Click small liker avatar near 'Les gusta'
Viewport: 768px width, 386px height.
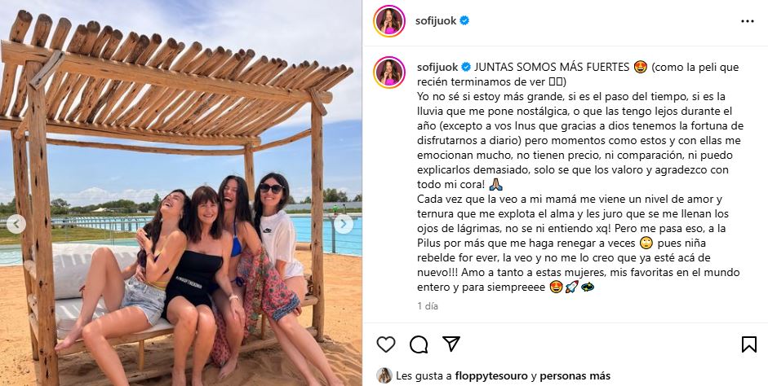384,375
